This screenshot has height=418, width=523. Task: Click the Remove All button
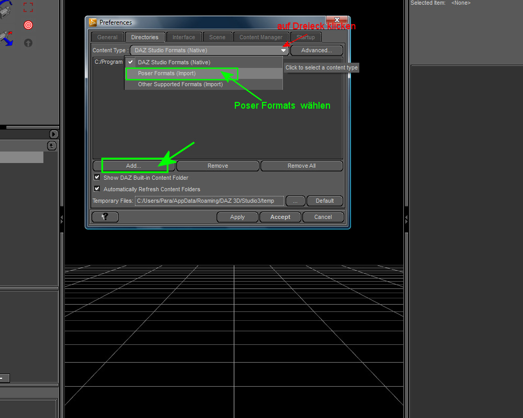pos(302,166)
